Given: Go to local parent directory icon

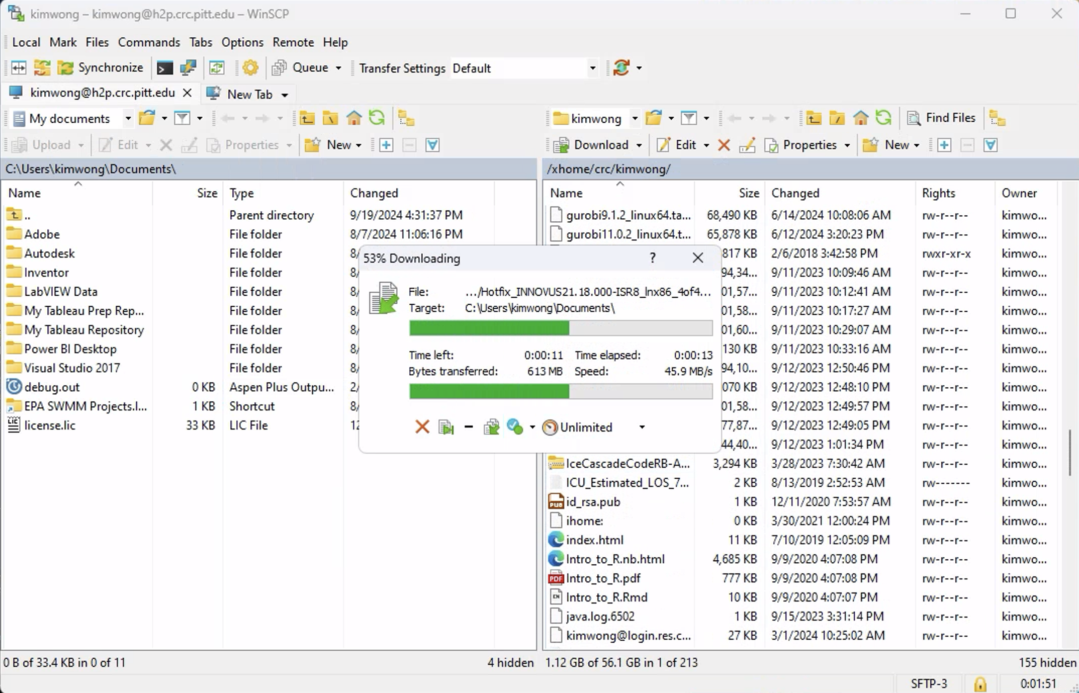Looking at the screenshot, I should pos(307,118).
